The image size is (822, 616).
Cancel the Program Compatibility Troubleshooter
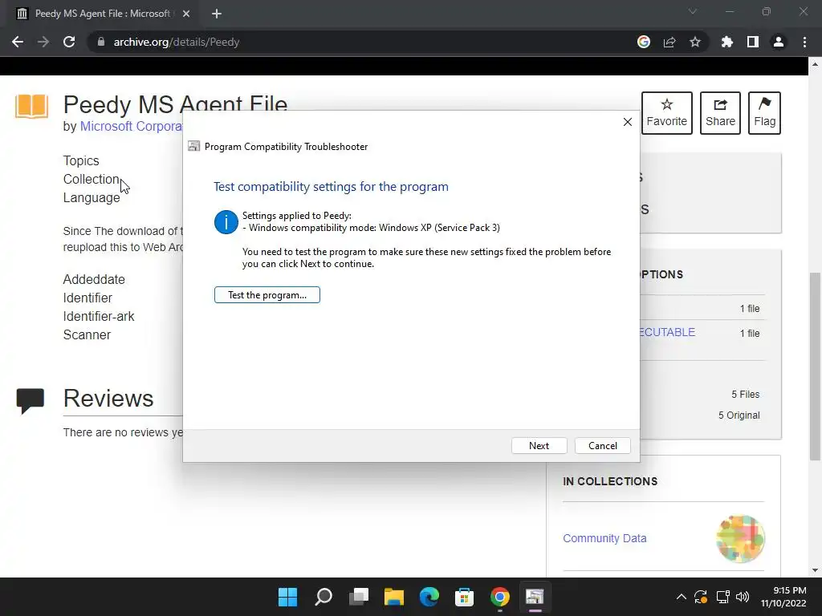click(x=602, y=446)
